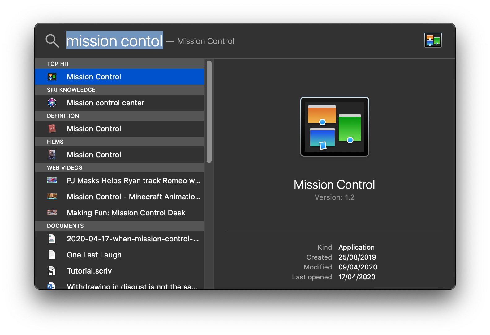Click document icon for 2020-04-17-when-mission-control
Viewport: 490px width, 335px height.
[x=52, y=239]
